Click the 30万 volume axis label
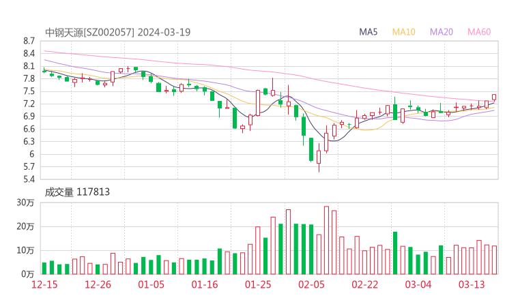The image size is (505, 300). 25,202
